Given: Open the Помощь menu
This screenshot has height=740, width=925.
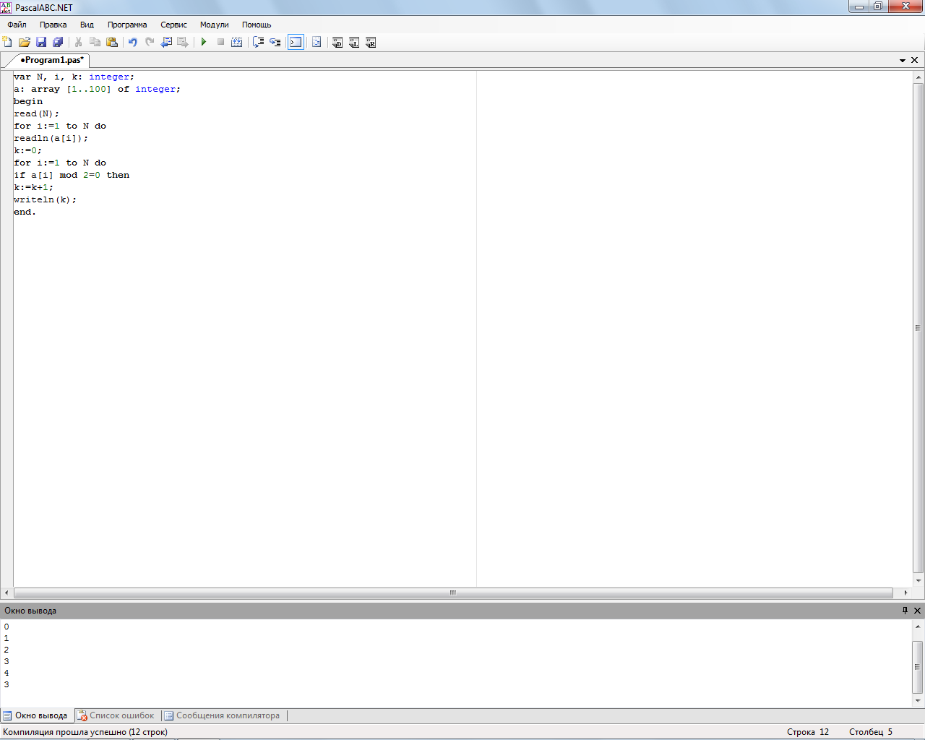Looking at the screenshot, I should 257,25.
